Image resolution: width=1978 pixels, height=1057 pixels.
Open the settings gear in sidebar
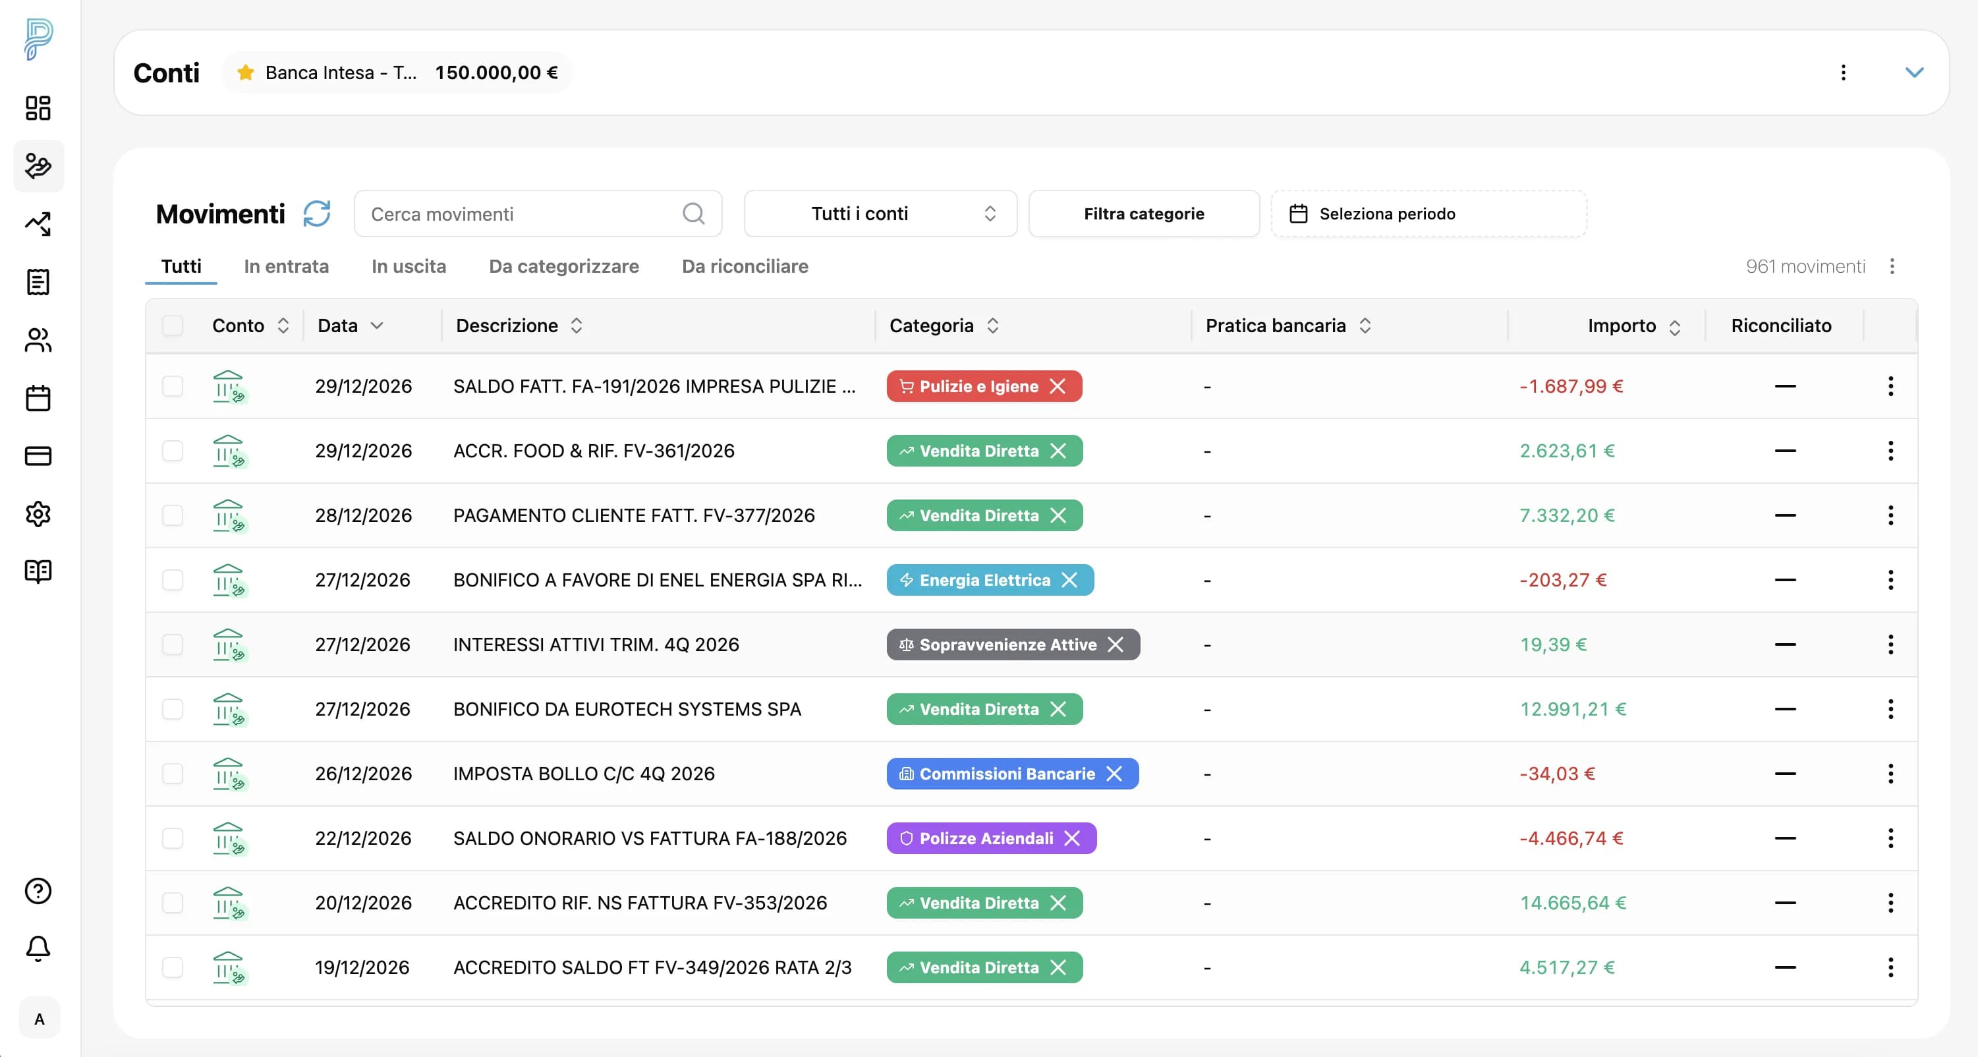[x=38, y=514]
